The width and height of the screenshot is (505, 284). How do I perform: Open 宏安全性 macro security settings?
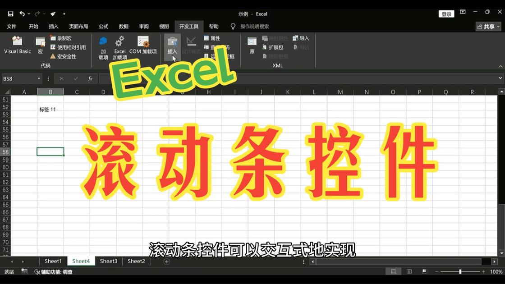[63, 56]
